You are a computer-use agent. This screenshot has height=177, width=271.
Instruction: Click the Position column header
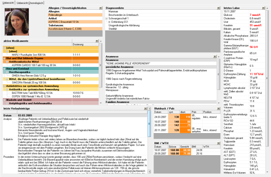[x=211, y=112]
